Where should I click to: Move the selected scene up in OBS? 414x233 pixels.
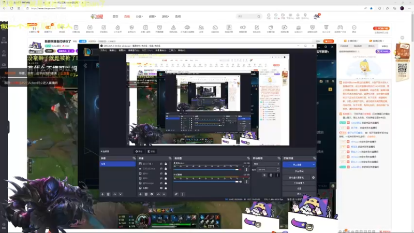(114, 194)
